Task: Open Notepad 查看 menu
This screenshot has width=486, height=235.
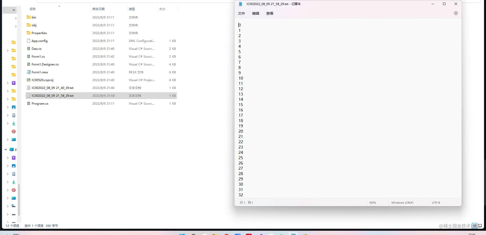Action: 270,13
